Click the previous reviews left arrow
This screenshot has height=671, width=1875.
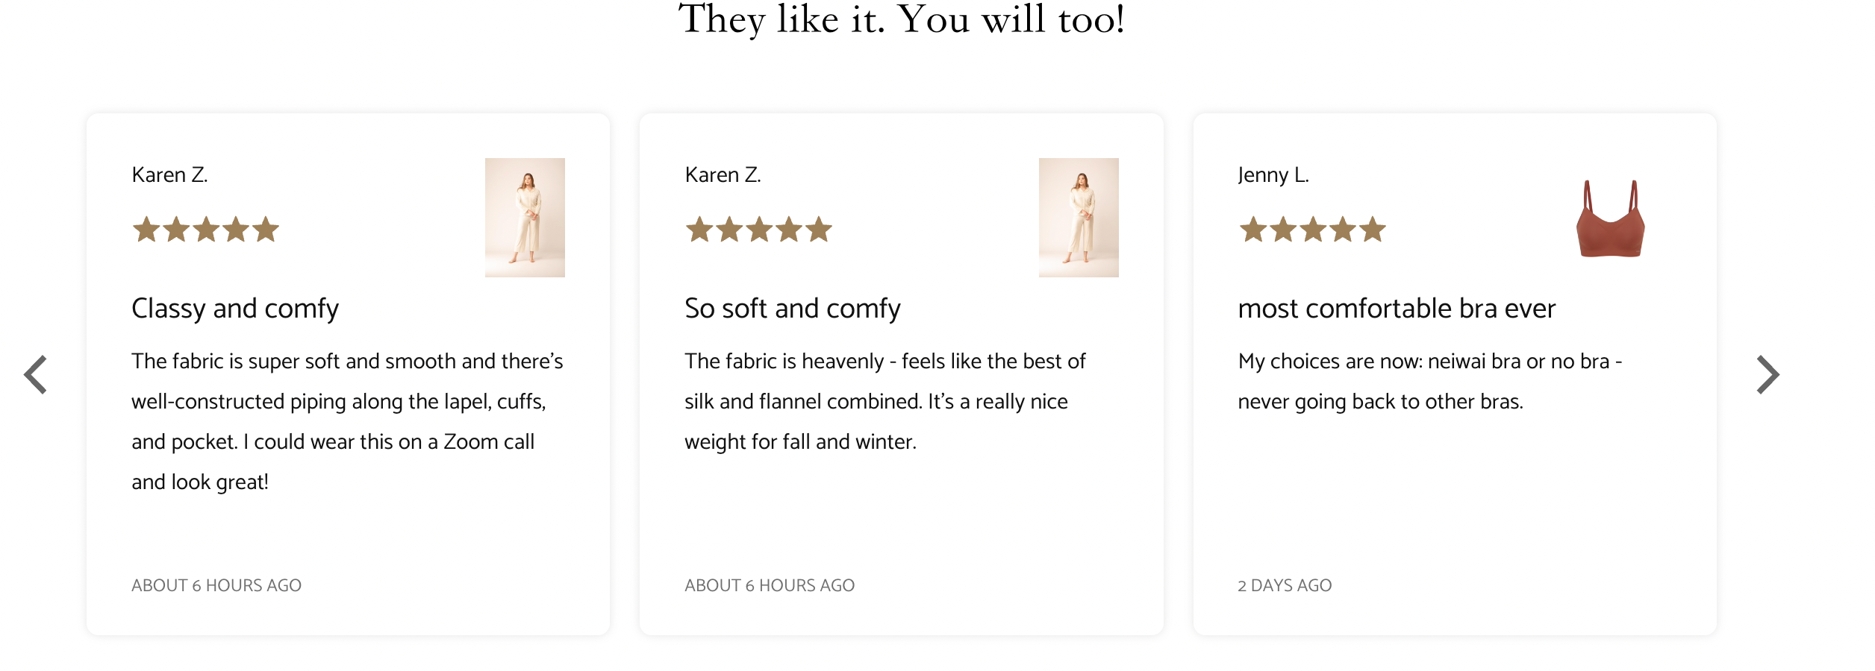pos(36,374)
